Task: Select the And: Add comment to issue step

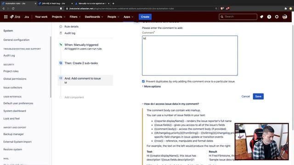Action: [x=85, y=80]
